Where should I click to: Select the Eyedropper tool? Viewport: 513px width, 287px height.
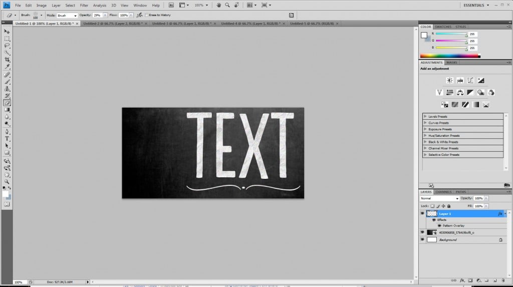[7, 67]
